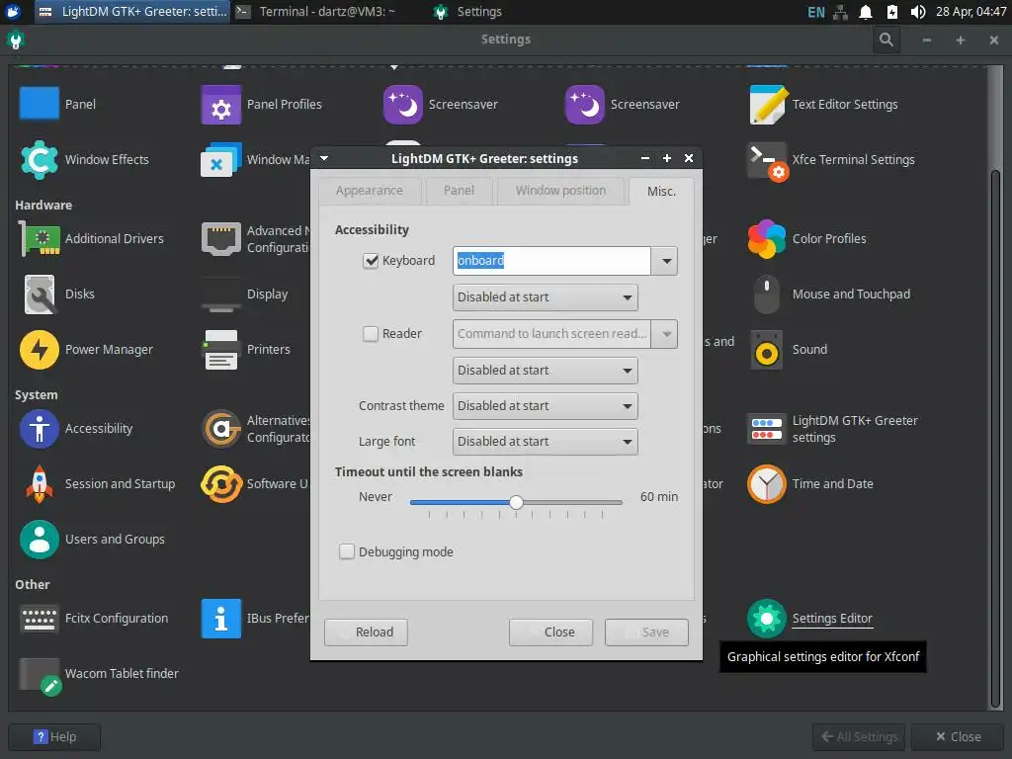
Task: Open Wacom Tablet finder icon
Action: coord(40,676)
